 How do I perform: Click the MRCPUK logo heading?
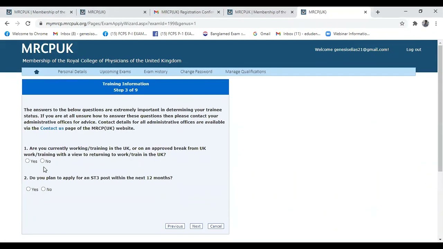47,49
